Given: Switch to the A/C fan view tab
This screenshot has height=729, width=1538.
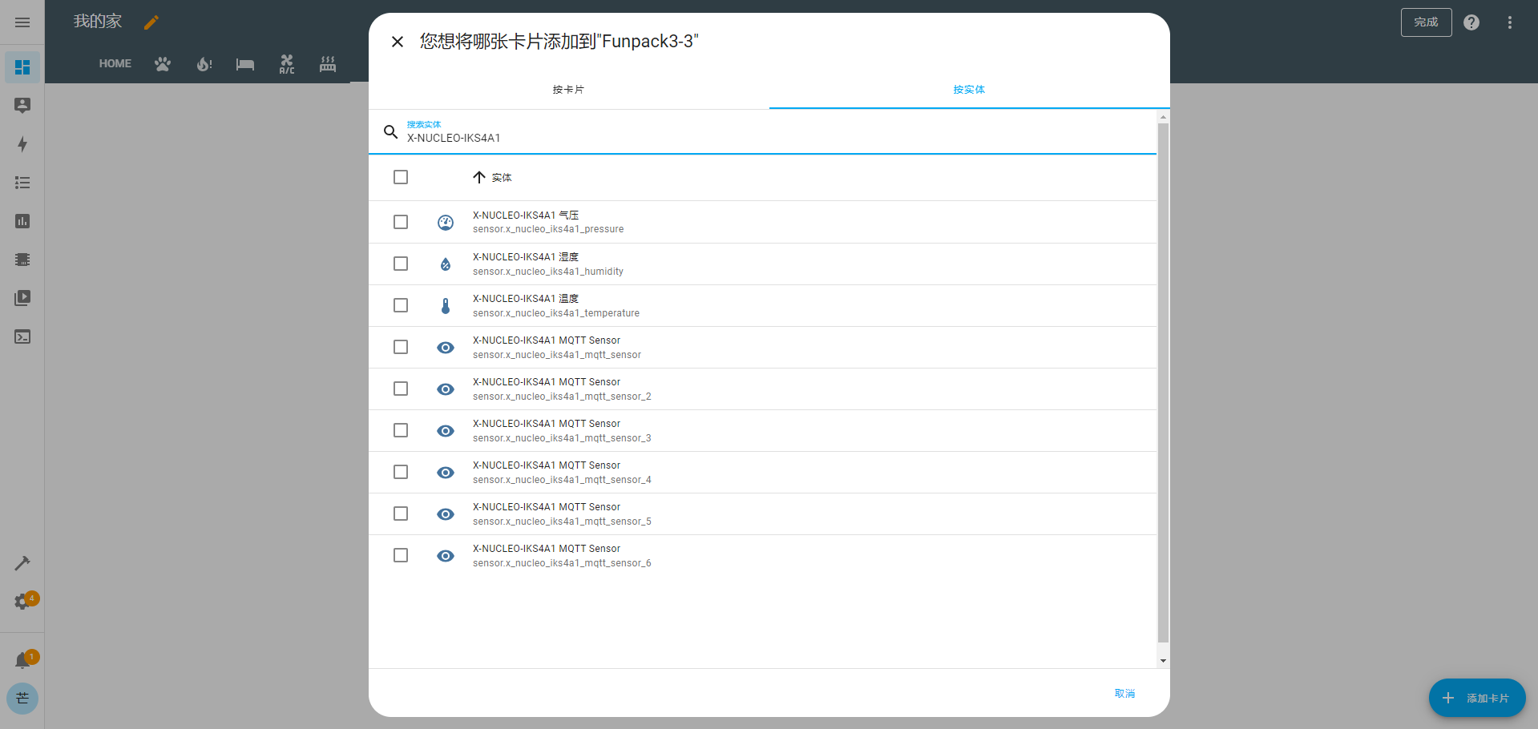Looking at the screenshot, I should (x=287, y=64).
